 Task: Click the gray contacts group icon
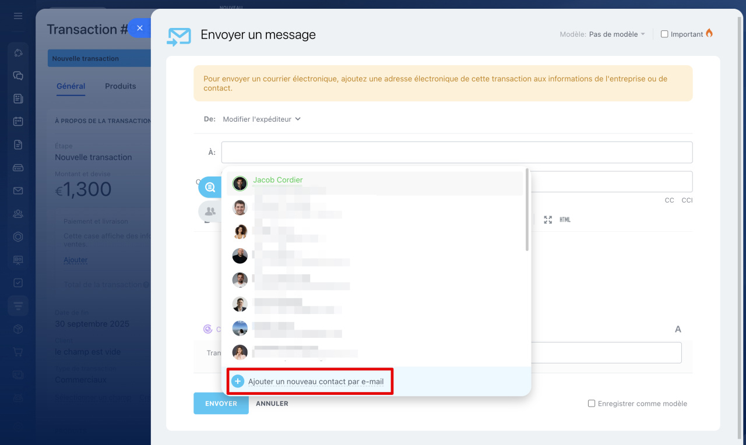click(x=210, y=211)
